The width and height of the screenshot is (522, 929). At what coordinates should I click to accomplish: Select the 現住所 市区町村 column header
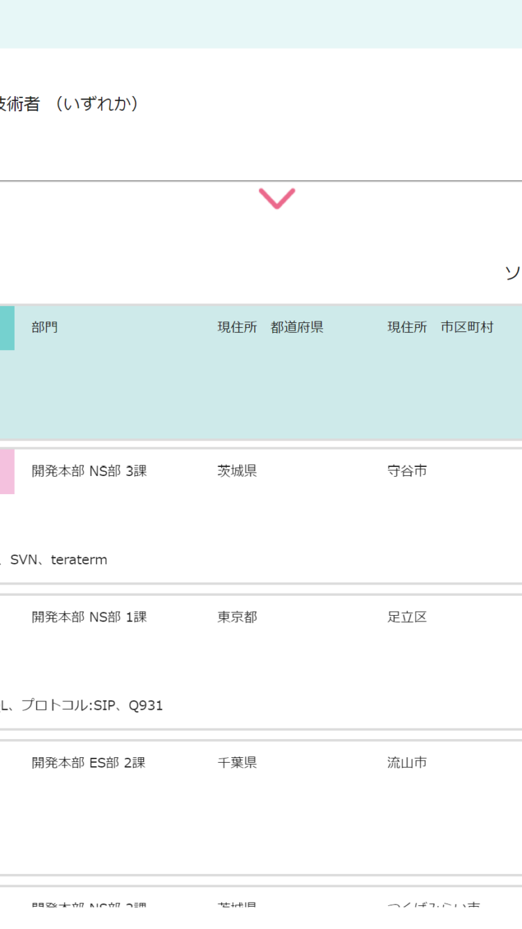pos(440,327)
